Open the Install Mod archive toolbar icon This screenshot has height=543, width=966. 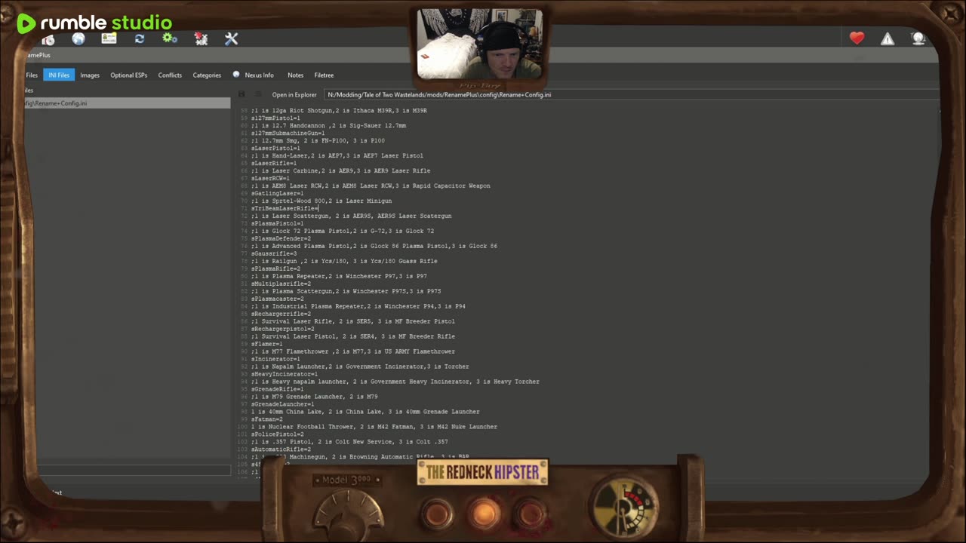[x=48, y=39]
